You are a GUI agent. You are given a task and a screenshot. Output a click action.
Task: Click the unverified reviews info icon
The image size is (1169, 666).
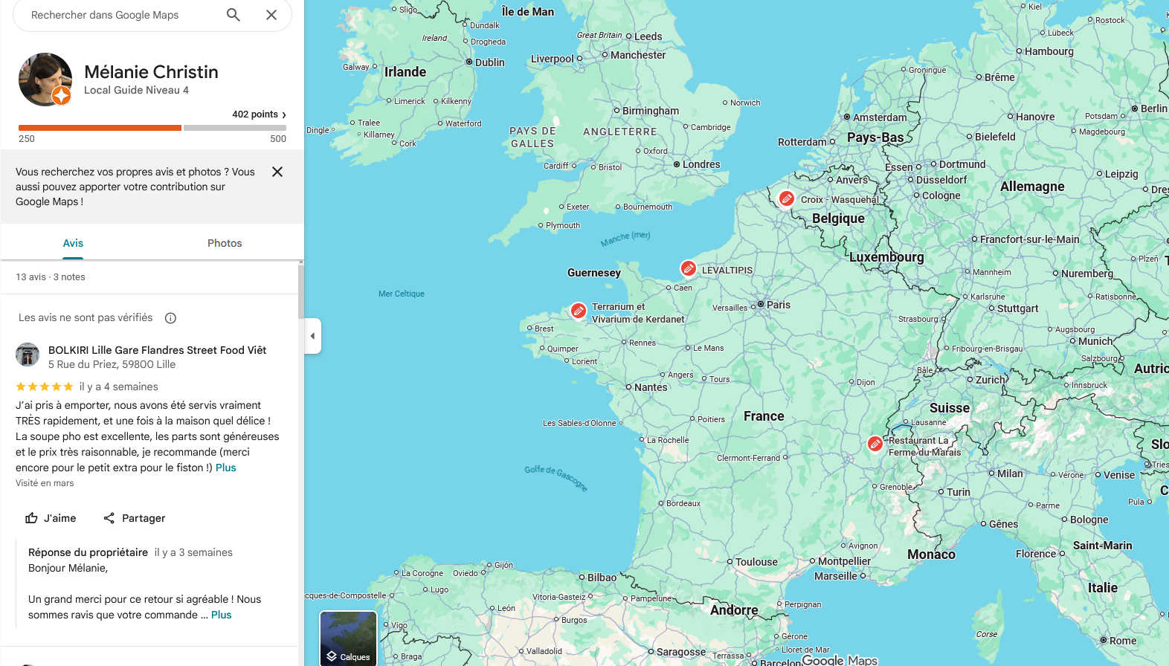170,318
